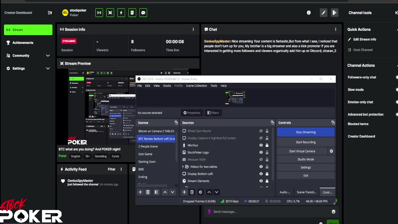Show the Wheel Spin Round source
398x224 pixels.
coord(261,131)
